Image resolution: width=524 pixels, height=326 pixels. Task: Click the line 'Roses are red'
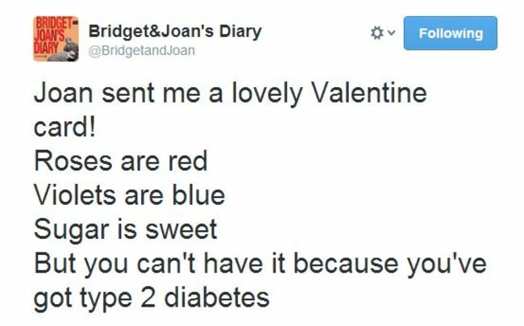(x=121, y=161)
